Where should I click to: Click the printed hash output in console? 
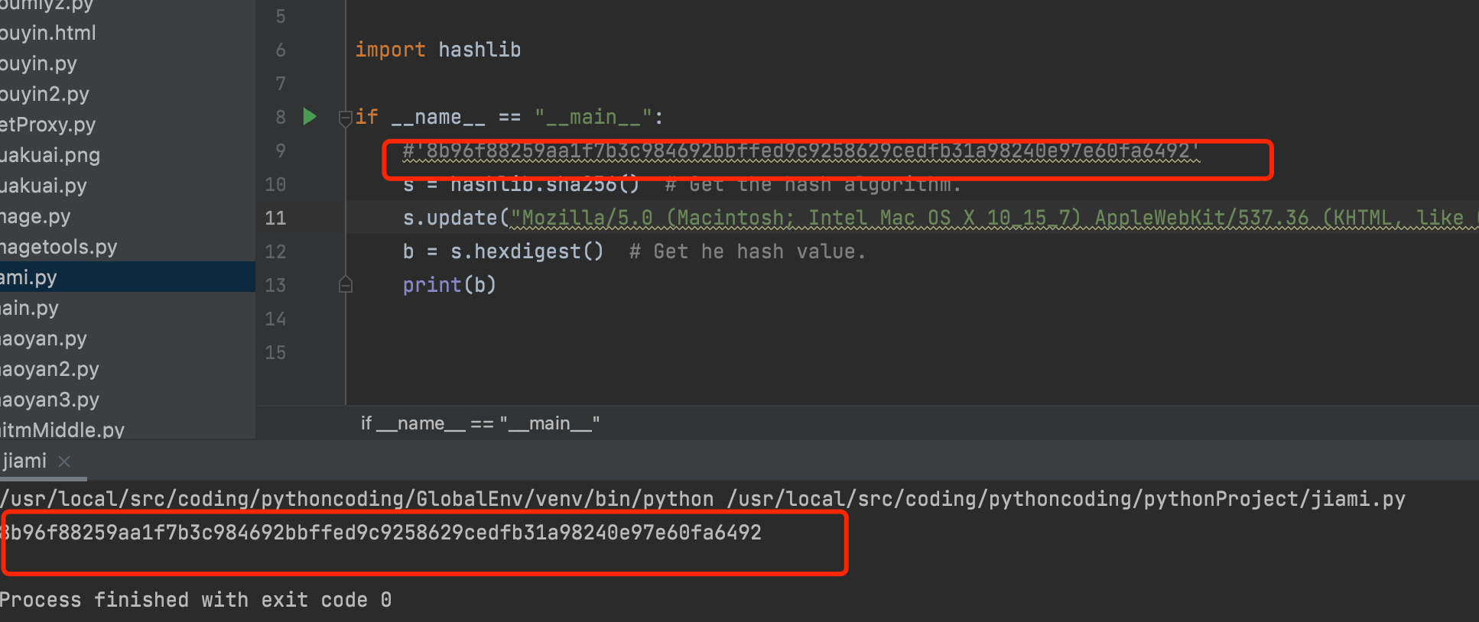click(381, 533)
